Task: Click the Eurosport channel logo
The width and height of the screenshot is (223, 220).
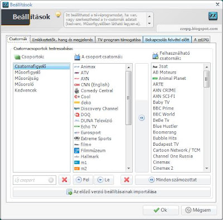Action: (77, 132)
